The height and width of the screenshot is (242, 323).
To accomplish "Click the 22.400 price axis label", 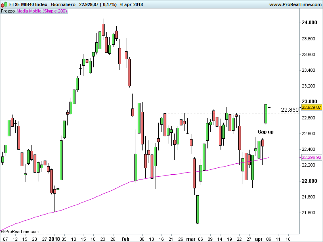I will [308, 149].
